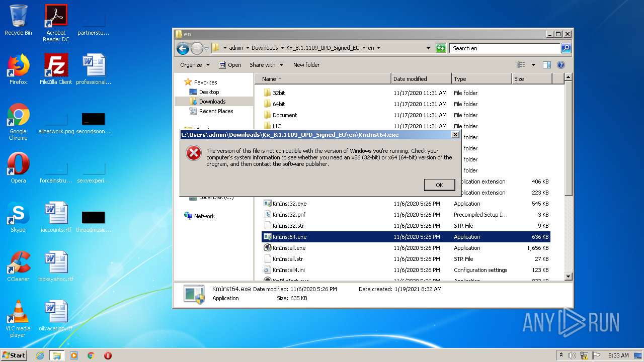The image size is (644, 362).
Task: Click the Start button
Action: tap(14, 355)
